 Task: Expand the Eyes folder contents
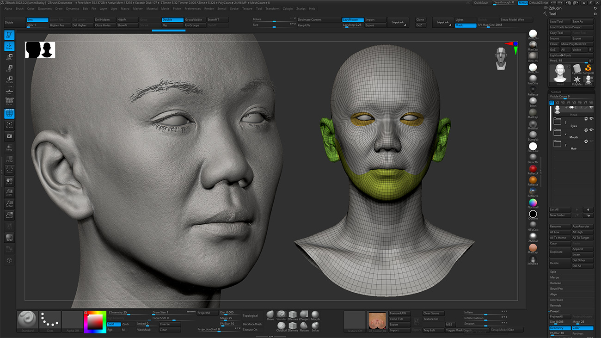[558, 121]
